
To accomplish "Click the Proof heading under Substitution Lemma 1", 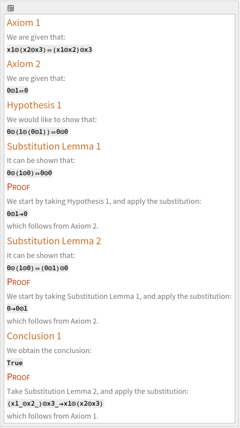I will 18,187.
